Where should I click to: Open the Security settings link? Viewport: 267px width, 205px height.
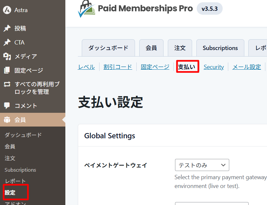(x=214, y=67)
